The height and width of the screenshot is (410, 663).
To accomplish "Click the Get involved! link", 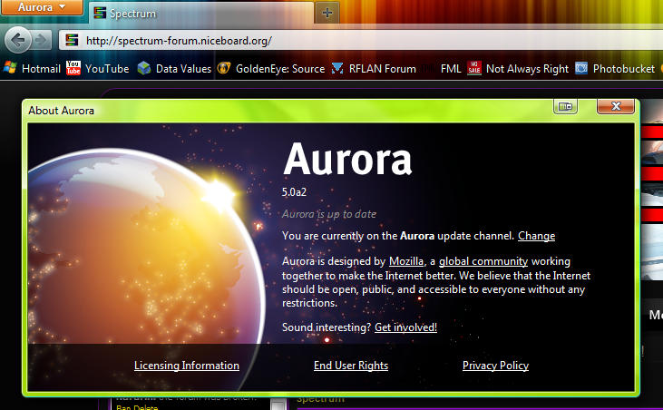I will 406,327.
